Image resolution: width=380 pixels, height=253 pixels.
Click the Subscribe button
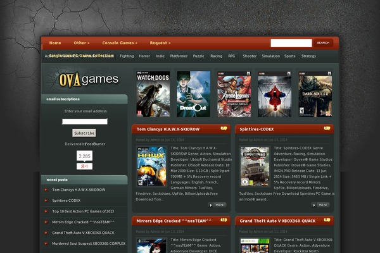click(x=84, y=133)
